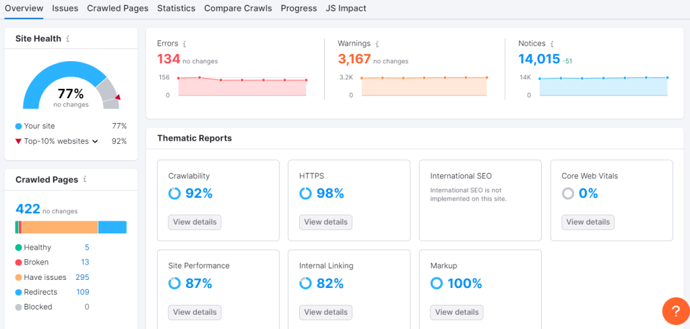Image resolution: width=690 pixels, height=329 pixels.
Task: Click the Have issues count 295
Action: 82,277
